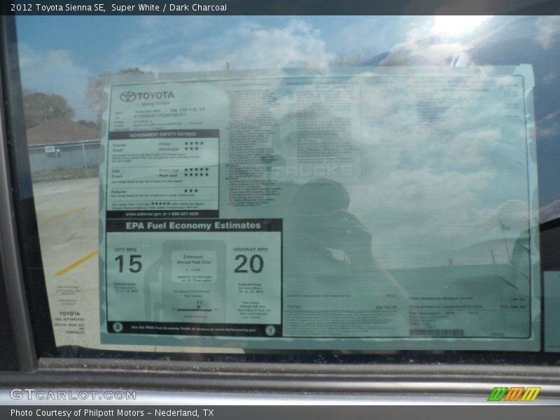Click the "Photo Courtesy of Philpott Motors" caption
This screenshot has width=560, height=420.
click(77, 413)
